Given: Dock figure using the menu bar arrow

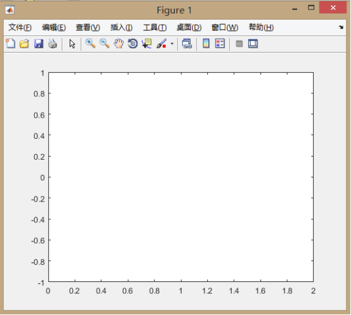Looking at the screenshot, I should point(341,27).
